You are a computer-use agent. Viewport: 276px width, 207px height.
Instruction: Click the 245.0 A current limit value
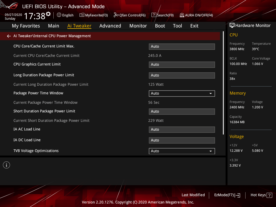[x=155, y=56]
